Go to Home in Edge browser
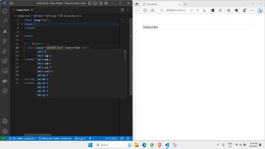265x149 pixels. click(153, 10)
